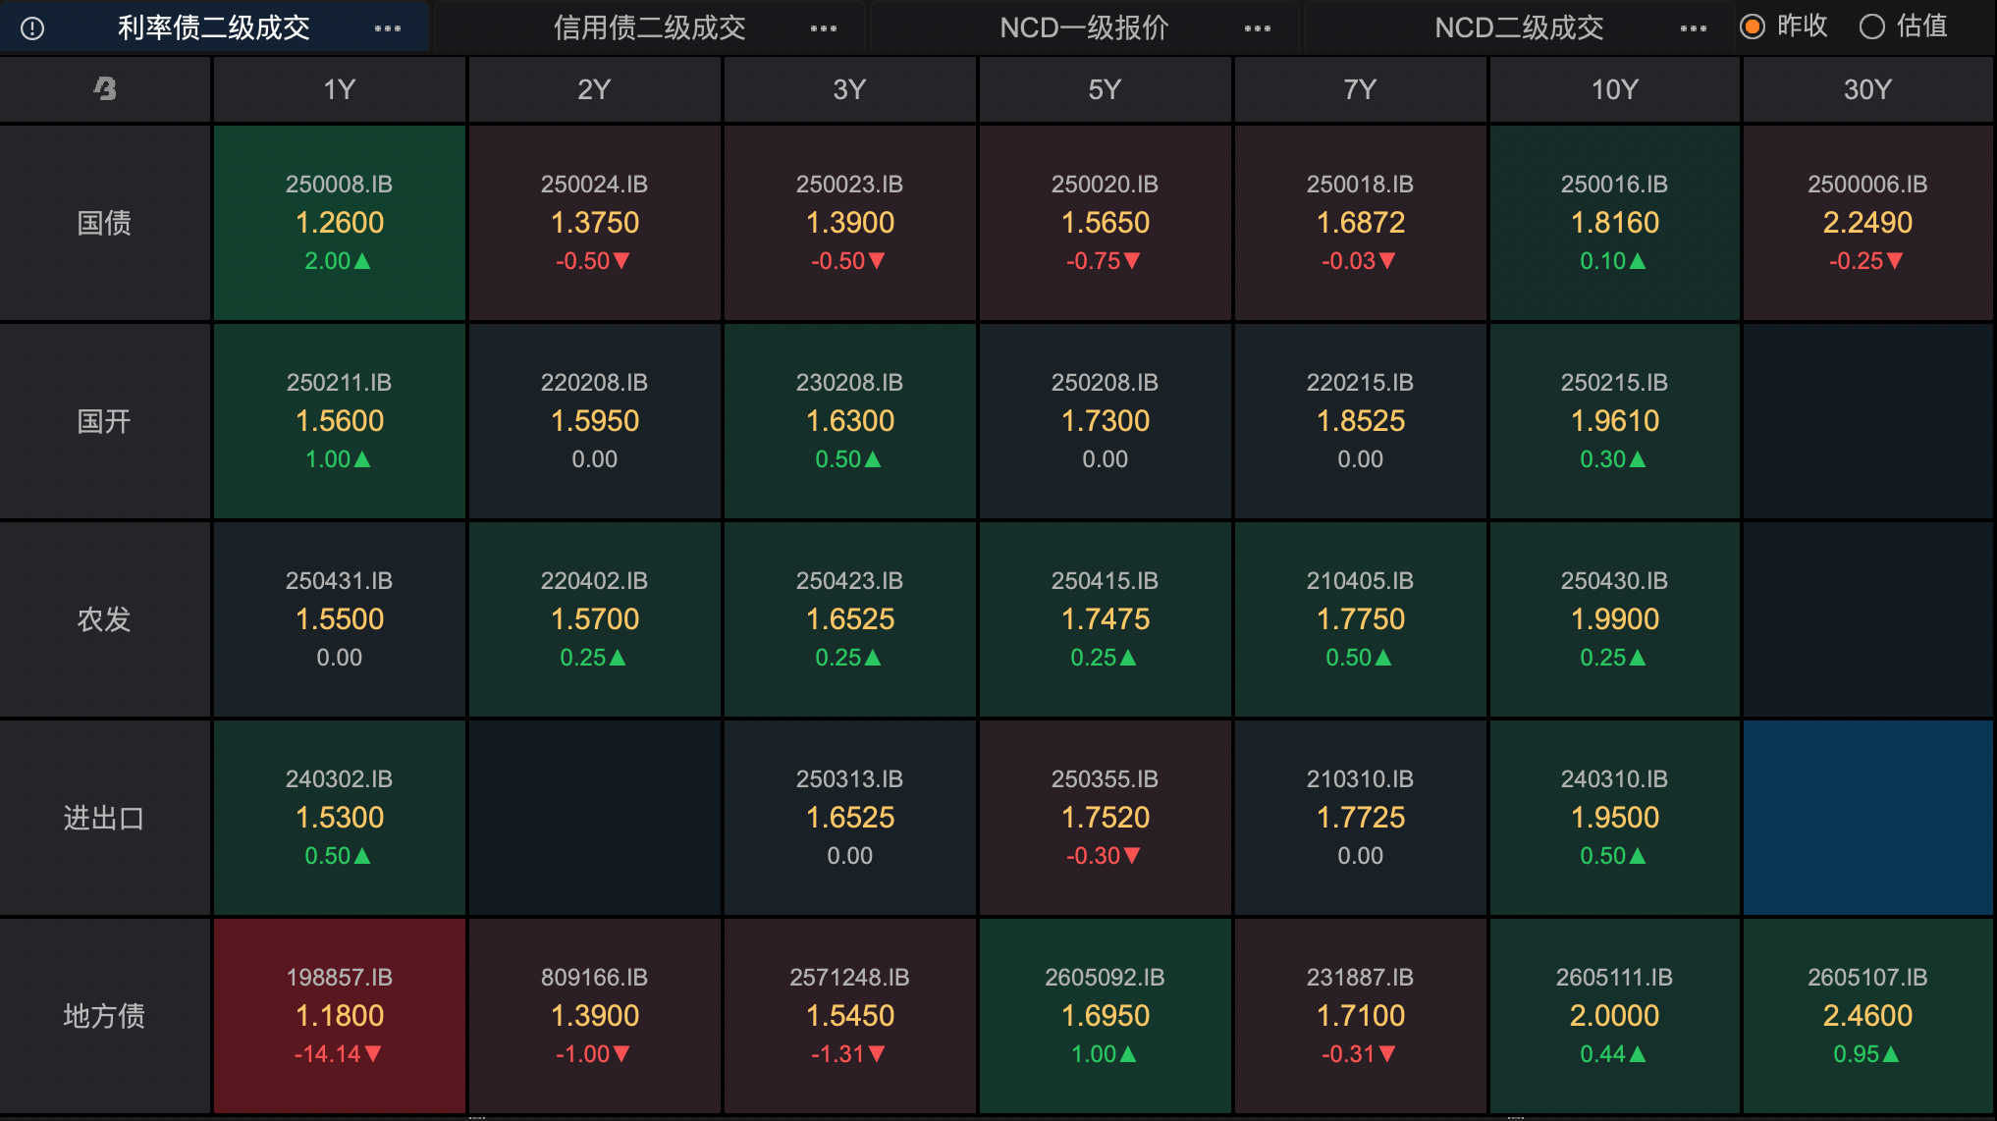Image resolution: width=1997 pixels, height=1121 pixels.
Task: Open the 250355.IB cell at 1.7520
Action: coord(1105,817)
